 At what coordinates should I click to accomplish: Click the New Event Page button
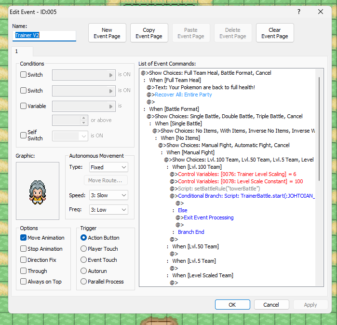[107, 33]
